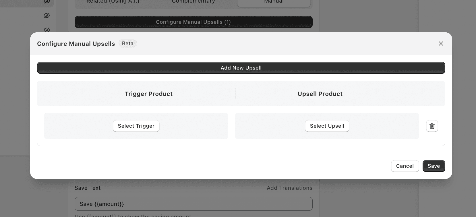Click the Beta badge in dialog header
This screenshot has width=476, height=217.
(x=128, y=44)
